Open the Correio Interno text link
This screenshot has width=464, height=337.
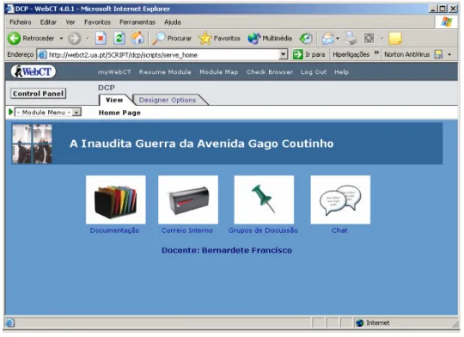click(x=187, y=231)
